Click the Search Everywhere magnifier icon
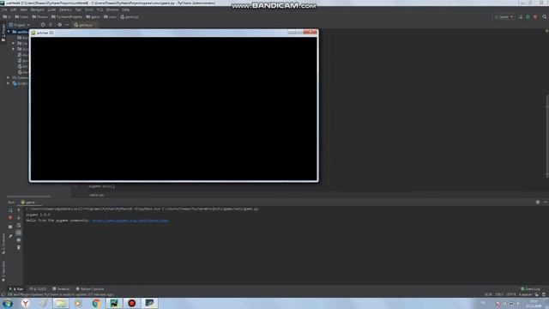 coord(545,17)
